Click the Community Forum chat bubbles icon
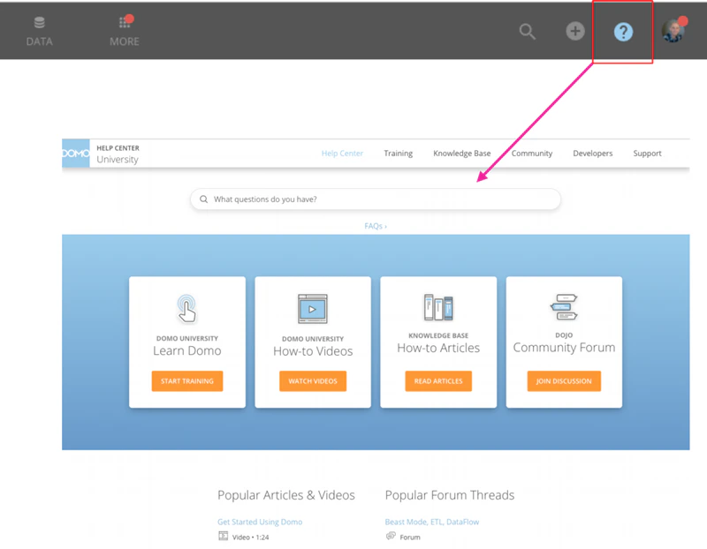Viewport: 707px width, 549px height. click(564, 306)
